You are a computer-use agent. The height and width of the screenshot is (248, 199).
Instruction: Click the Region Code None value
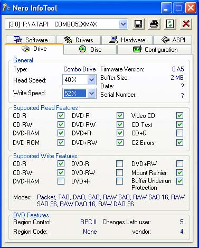point(90,232)
